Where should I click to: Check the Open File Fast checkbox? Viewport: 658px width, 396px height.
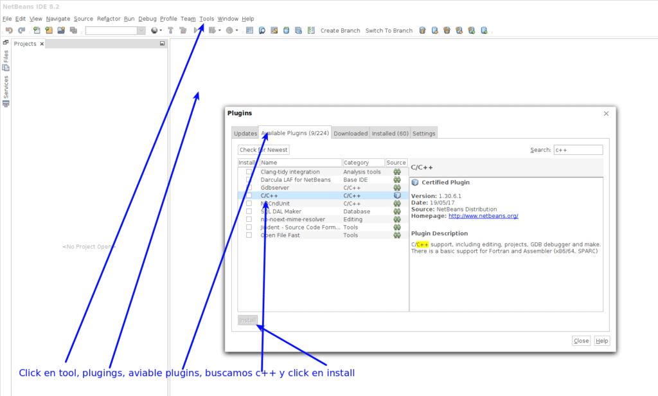(x=249, y=235)
